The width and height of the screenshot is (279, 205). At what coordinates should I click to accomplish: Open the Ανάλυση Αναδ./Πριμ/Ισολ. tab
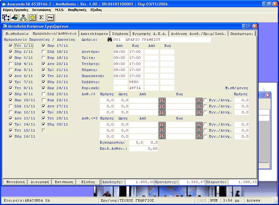pos(199,34)
